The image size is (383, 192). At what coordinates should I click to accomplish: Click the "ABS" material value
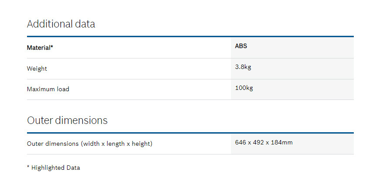(x=241, y=46)
